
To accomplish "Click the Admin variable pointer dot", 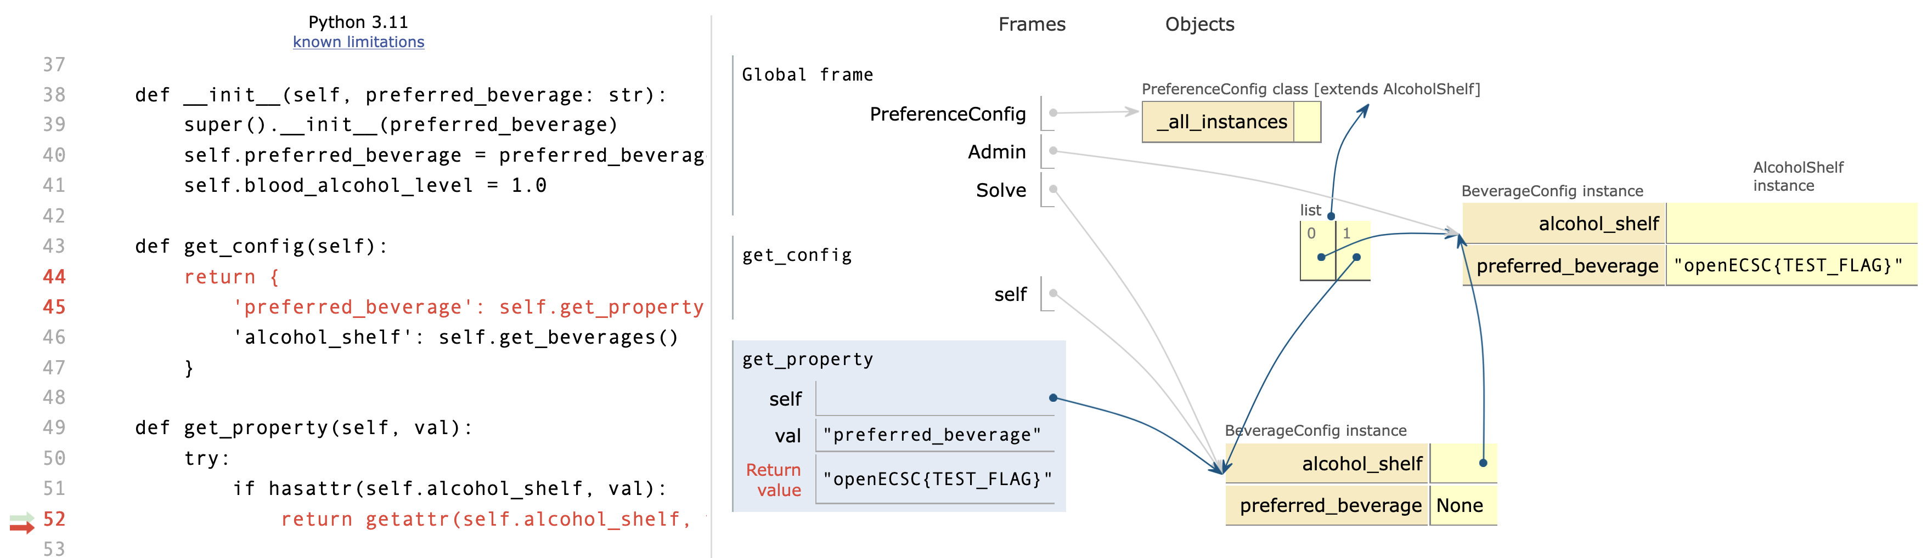I will point(1052,151).
